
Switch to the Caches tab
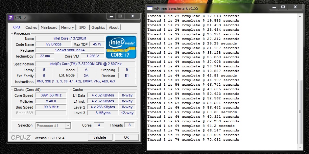pos(31,27)
